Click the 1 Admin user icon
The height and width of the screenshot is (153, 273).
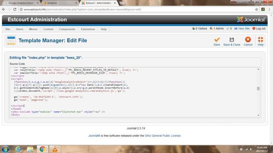[x=211, y=28]
